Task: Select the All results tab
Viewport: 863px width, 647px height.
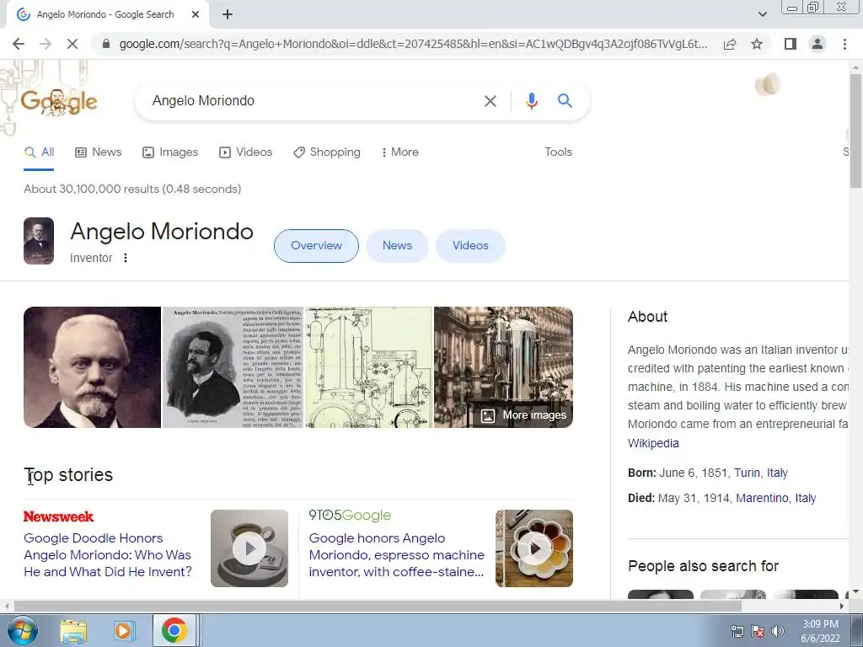Action: 39,152
